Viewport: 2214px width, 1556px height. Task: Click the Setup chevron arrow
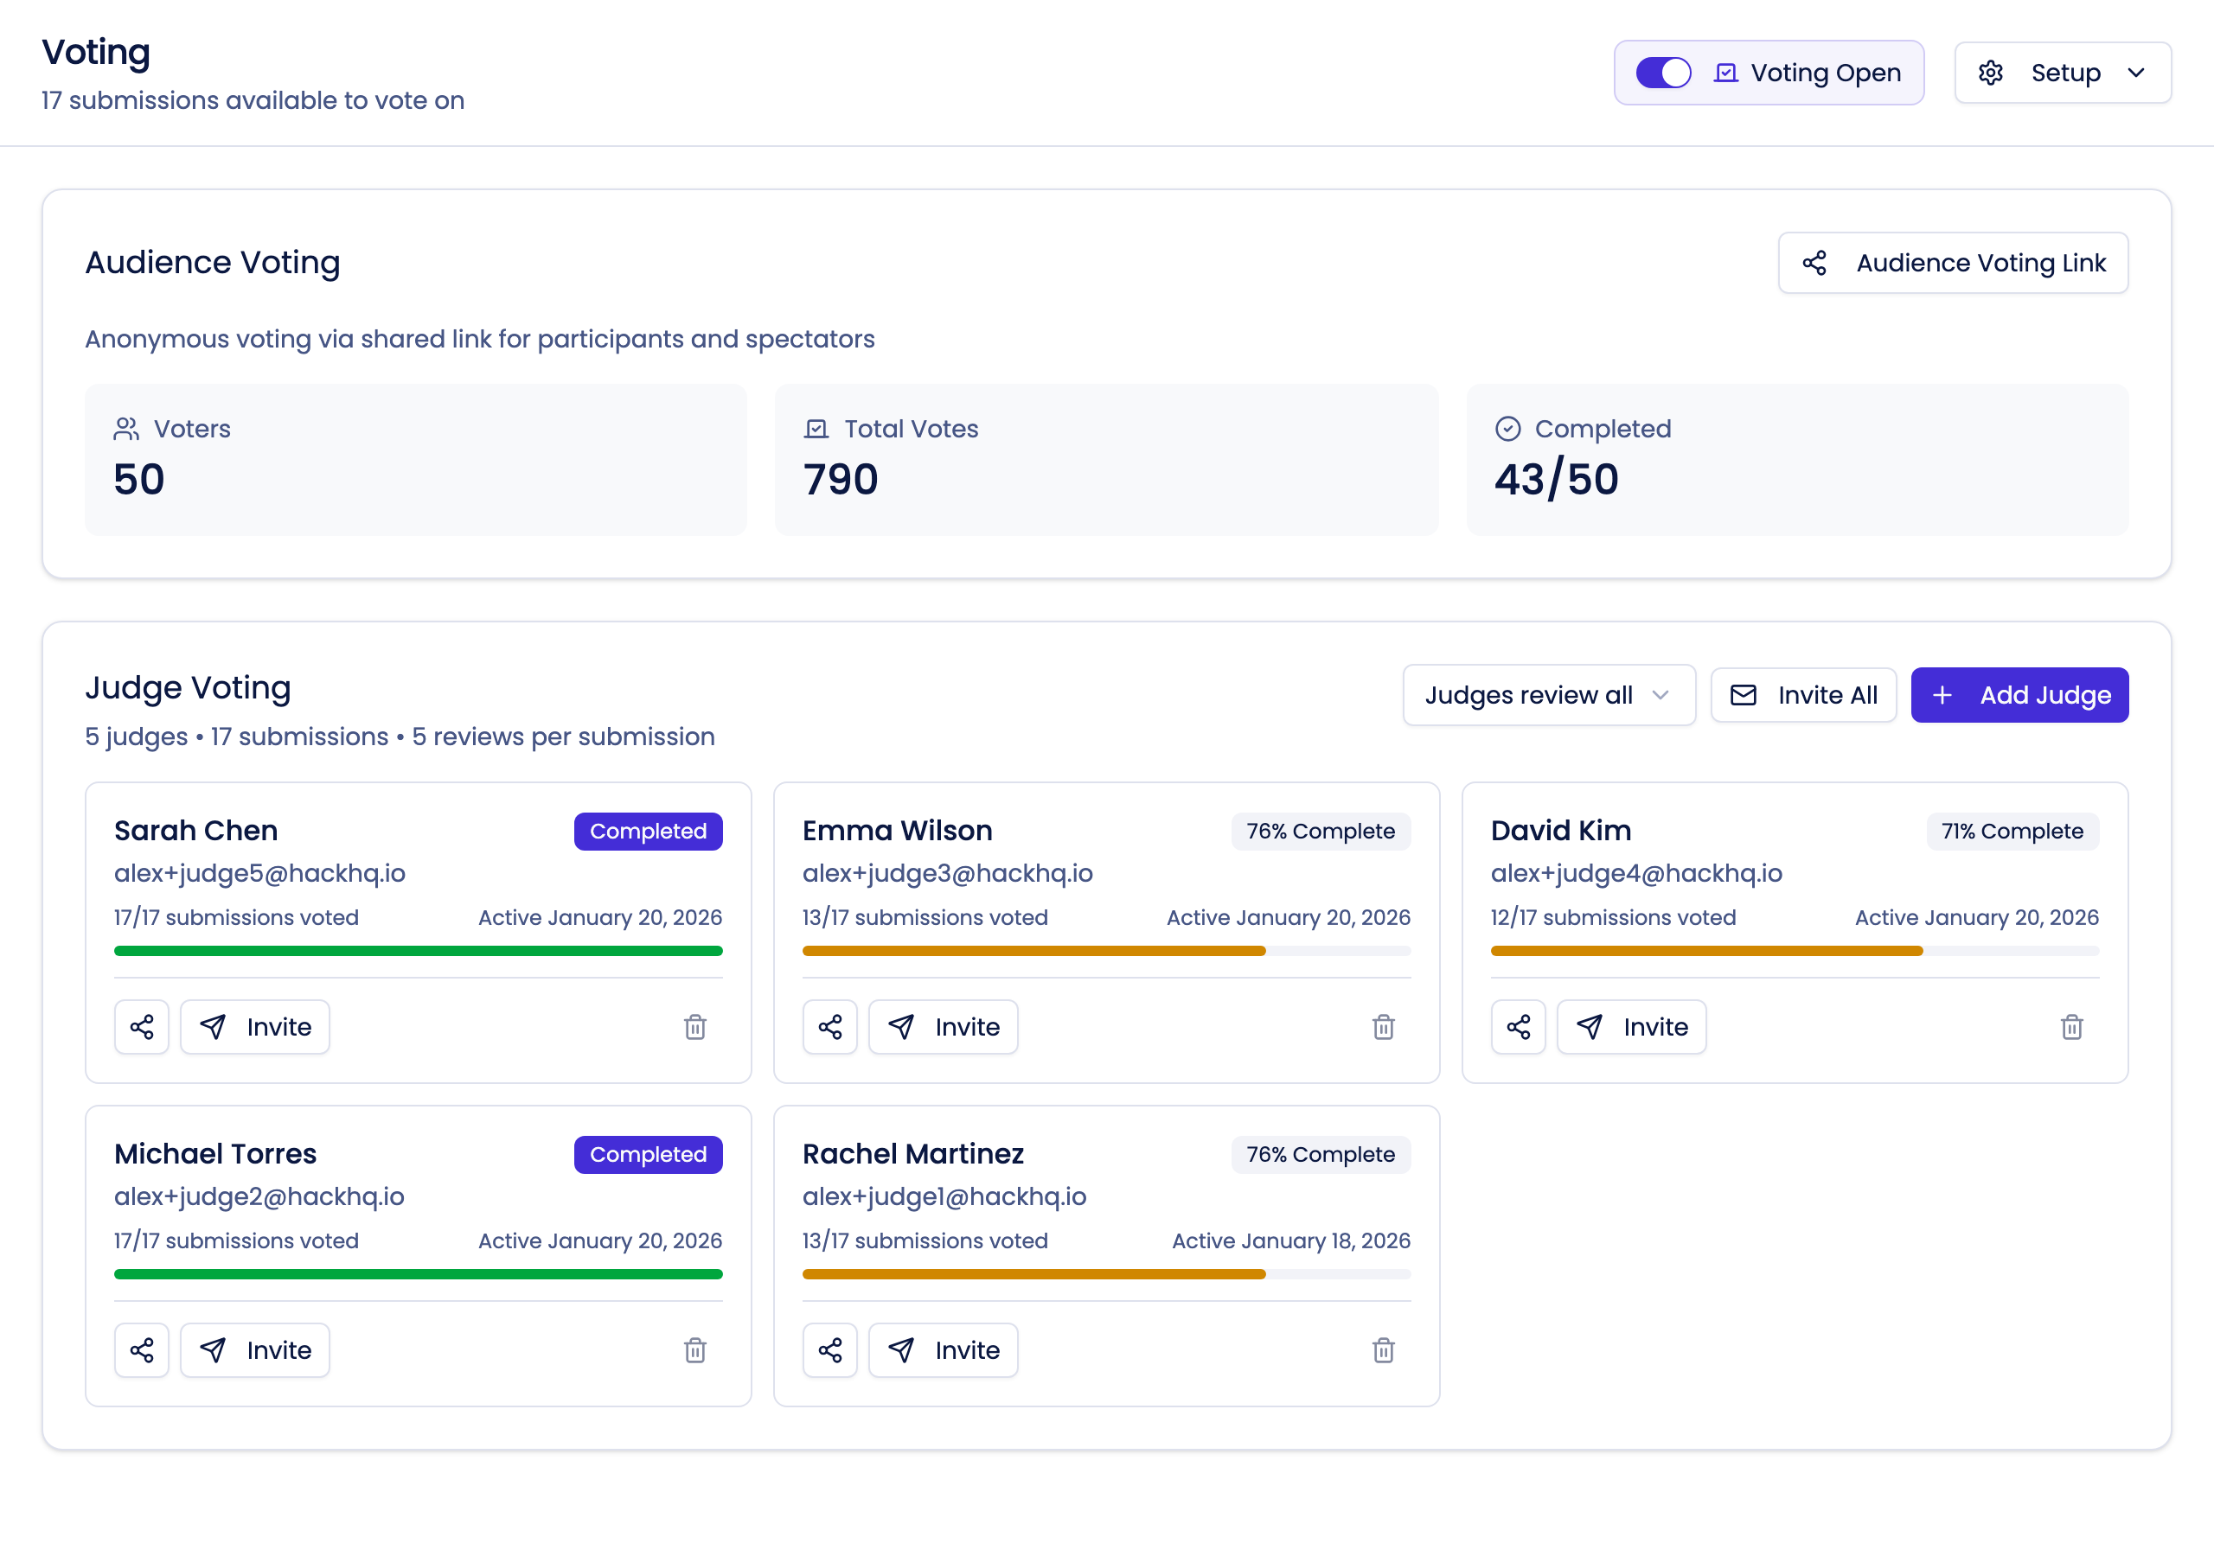(2136, 73)
